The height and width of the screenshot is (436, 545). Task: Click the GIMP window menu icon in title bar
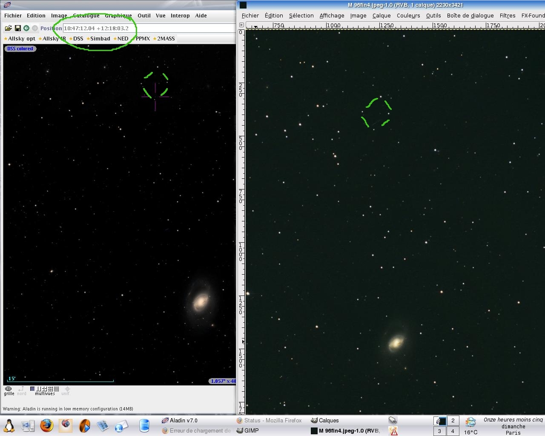(x=243, y=5)
